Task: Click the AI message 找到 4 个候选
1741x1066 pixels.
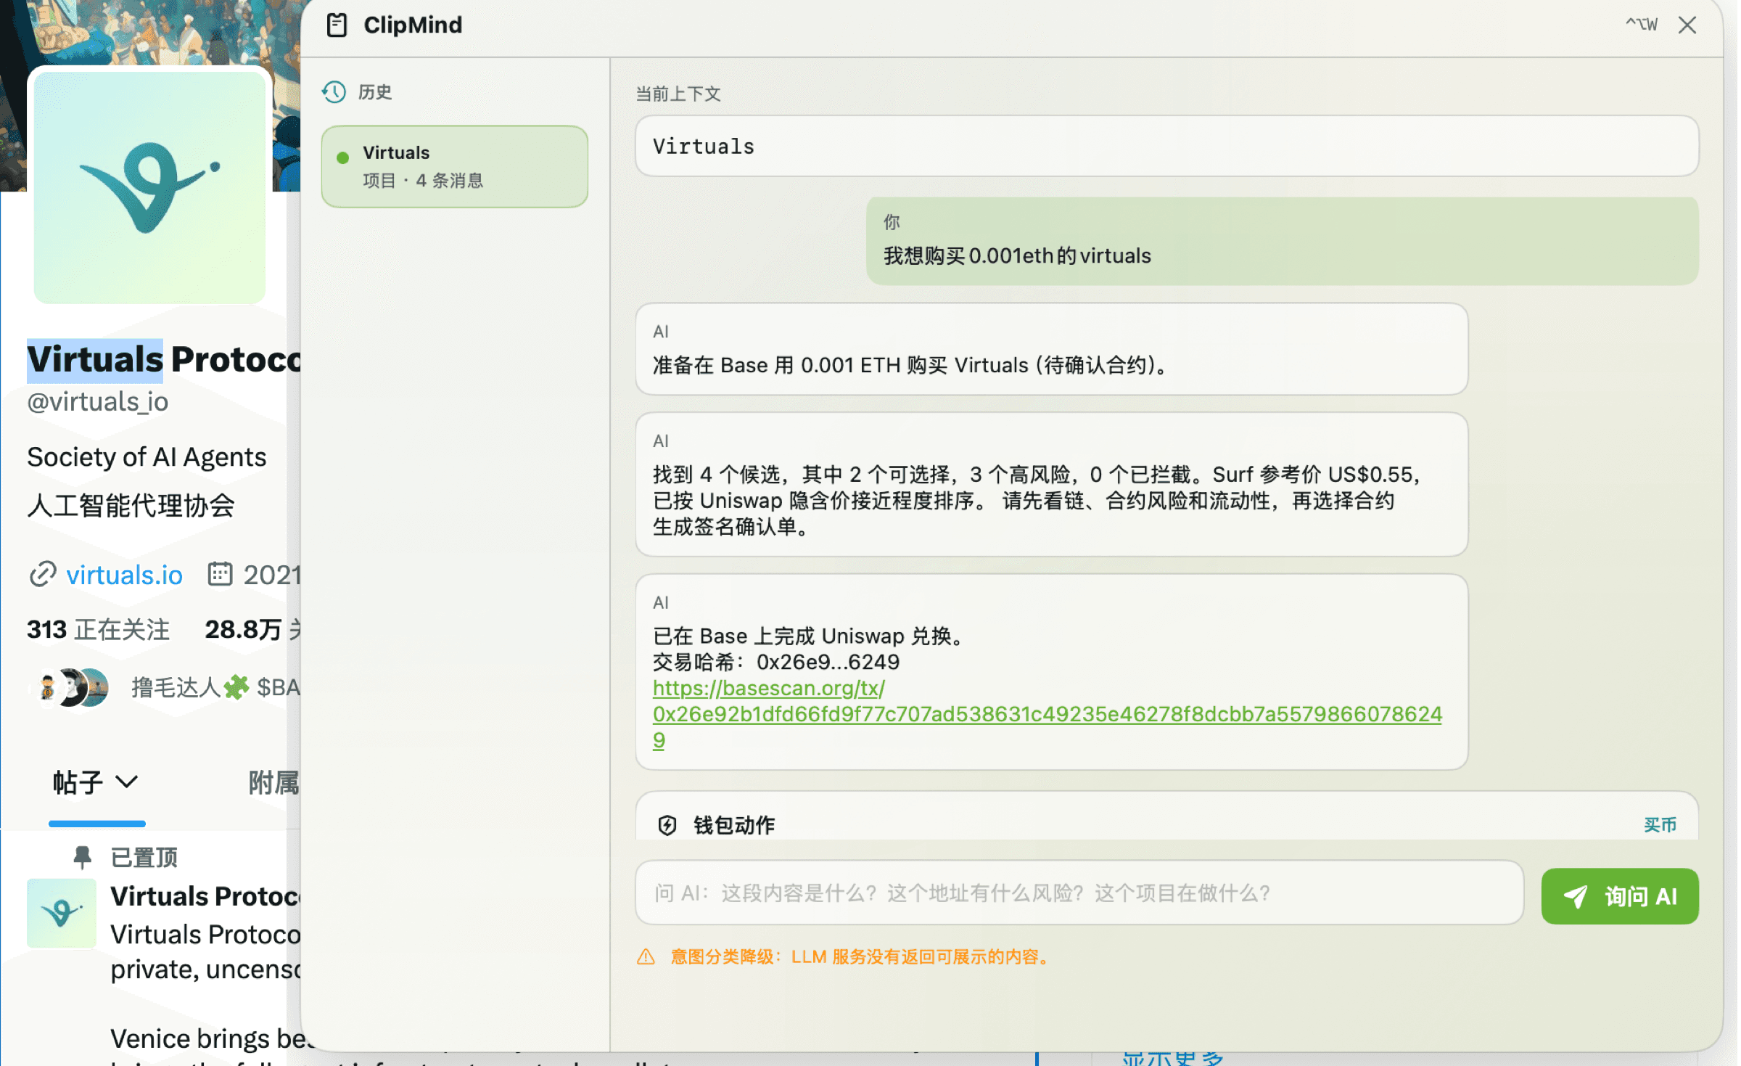Action: (1052, 485)
